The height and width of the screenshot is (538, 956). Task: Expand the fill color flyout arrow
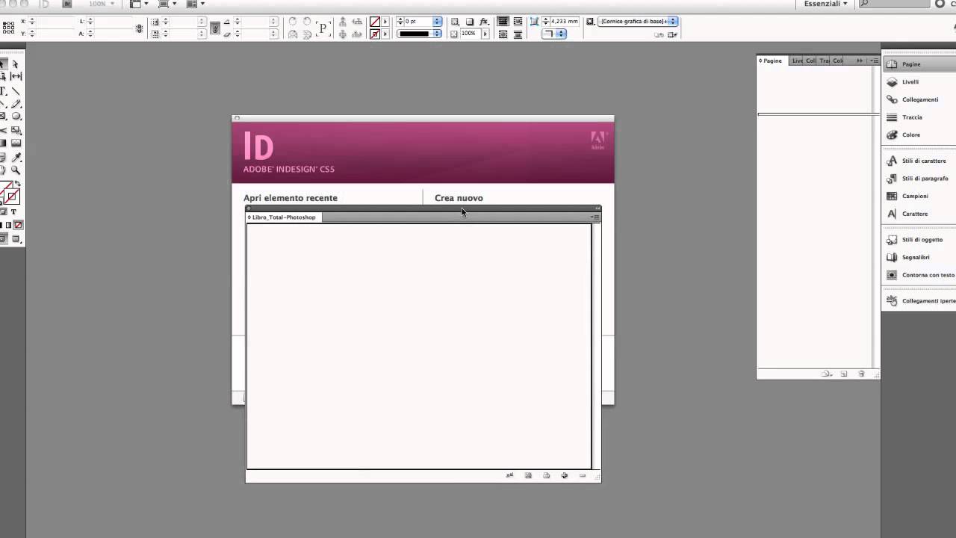click(x=385, y=22)
